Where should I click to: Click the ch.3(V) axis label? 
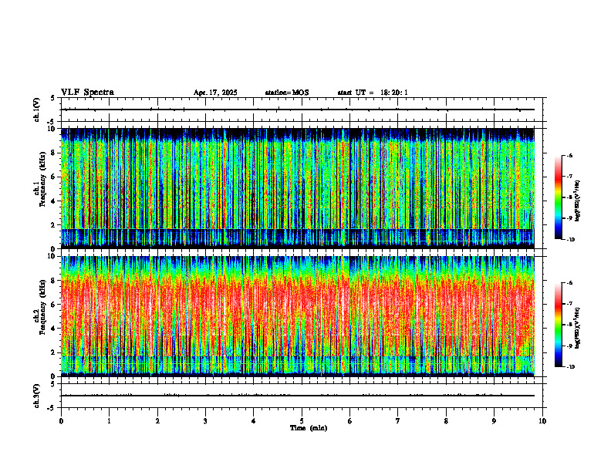tap(37, 396)
